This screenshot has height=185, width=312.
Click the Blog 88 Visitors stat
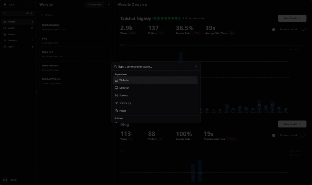pos(155,136)
